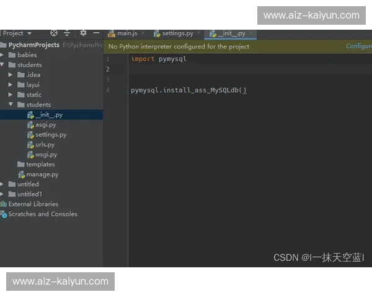Click the locate/select opened file target icon
Image resolution: width=372 pixels, height=297 pixels.
(54, 33)
